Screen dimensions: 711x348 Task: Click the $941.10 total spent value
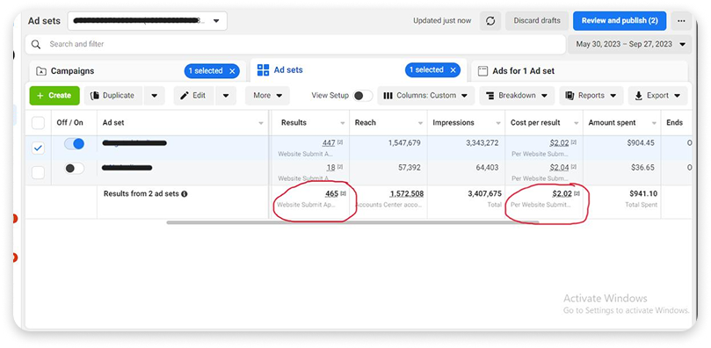(643, 194)
